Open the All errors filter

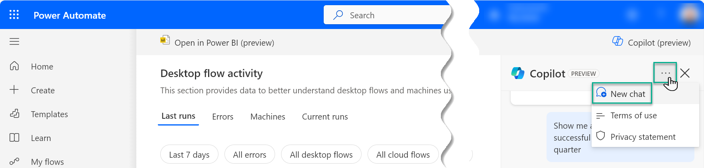click(x=250, y=154)
